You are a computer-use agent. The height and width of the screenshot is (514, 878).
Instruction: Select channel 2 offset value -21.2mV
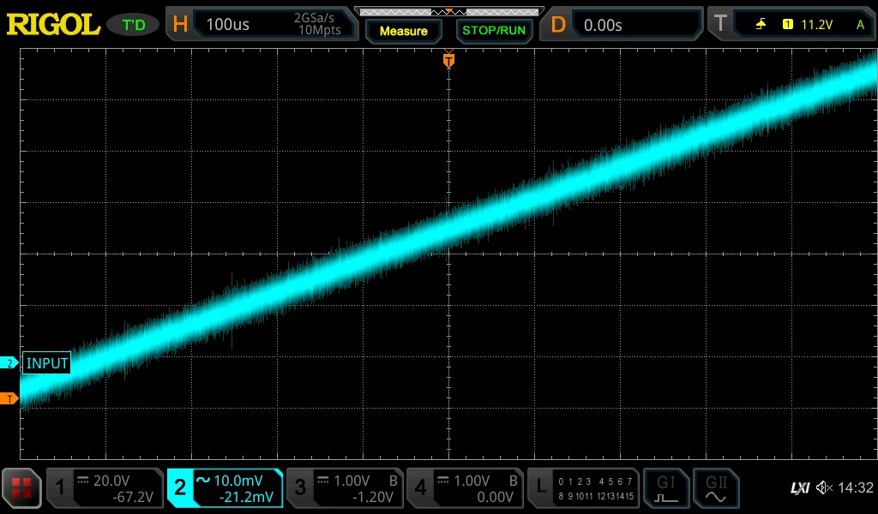click(246, 497)
